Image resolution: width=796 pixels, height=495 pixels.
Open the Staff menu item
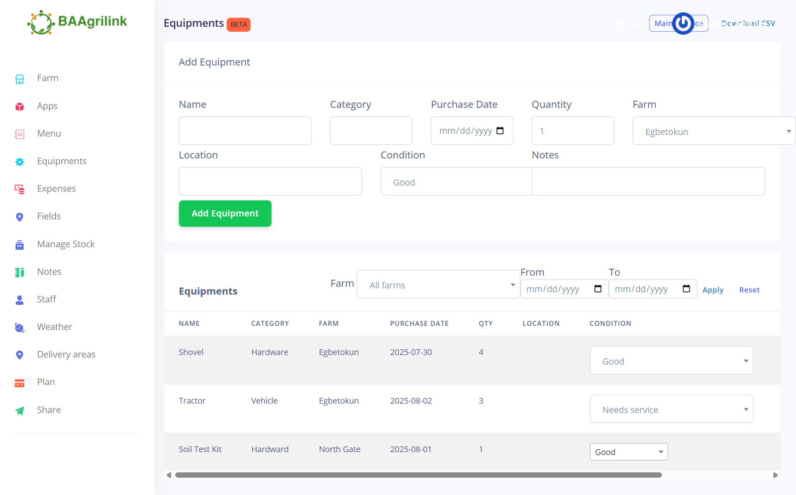point(46,299)
